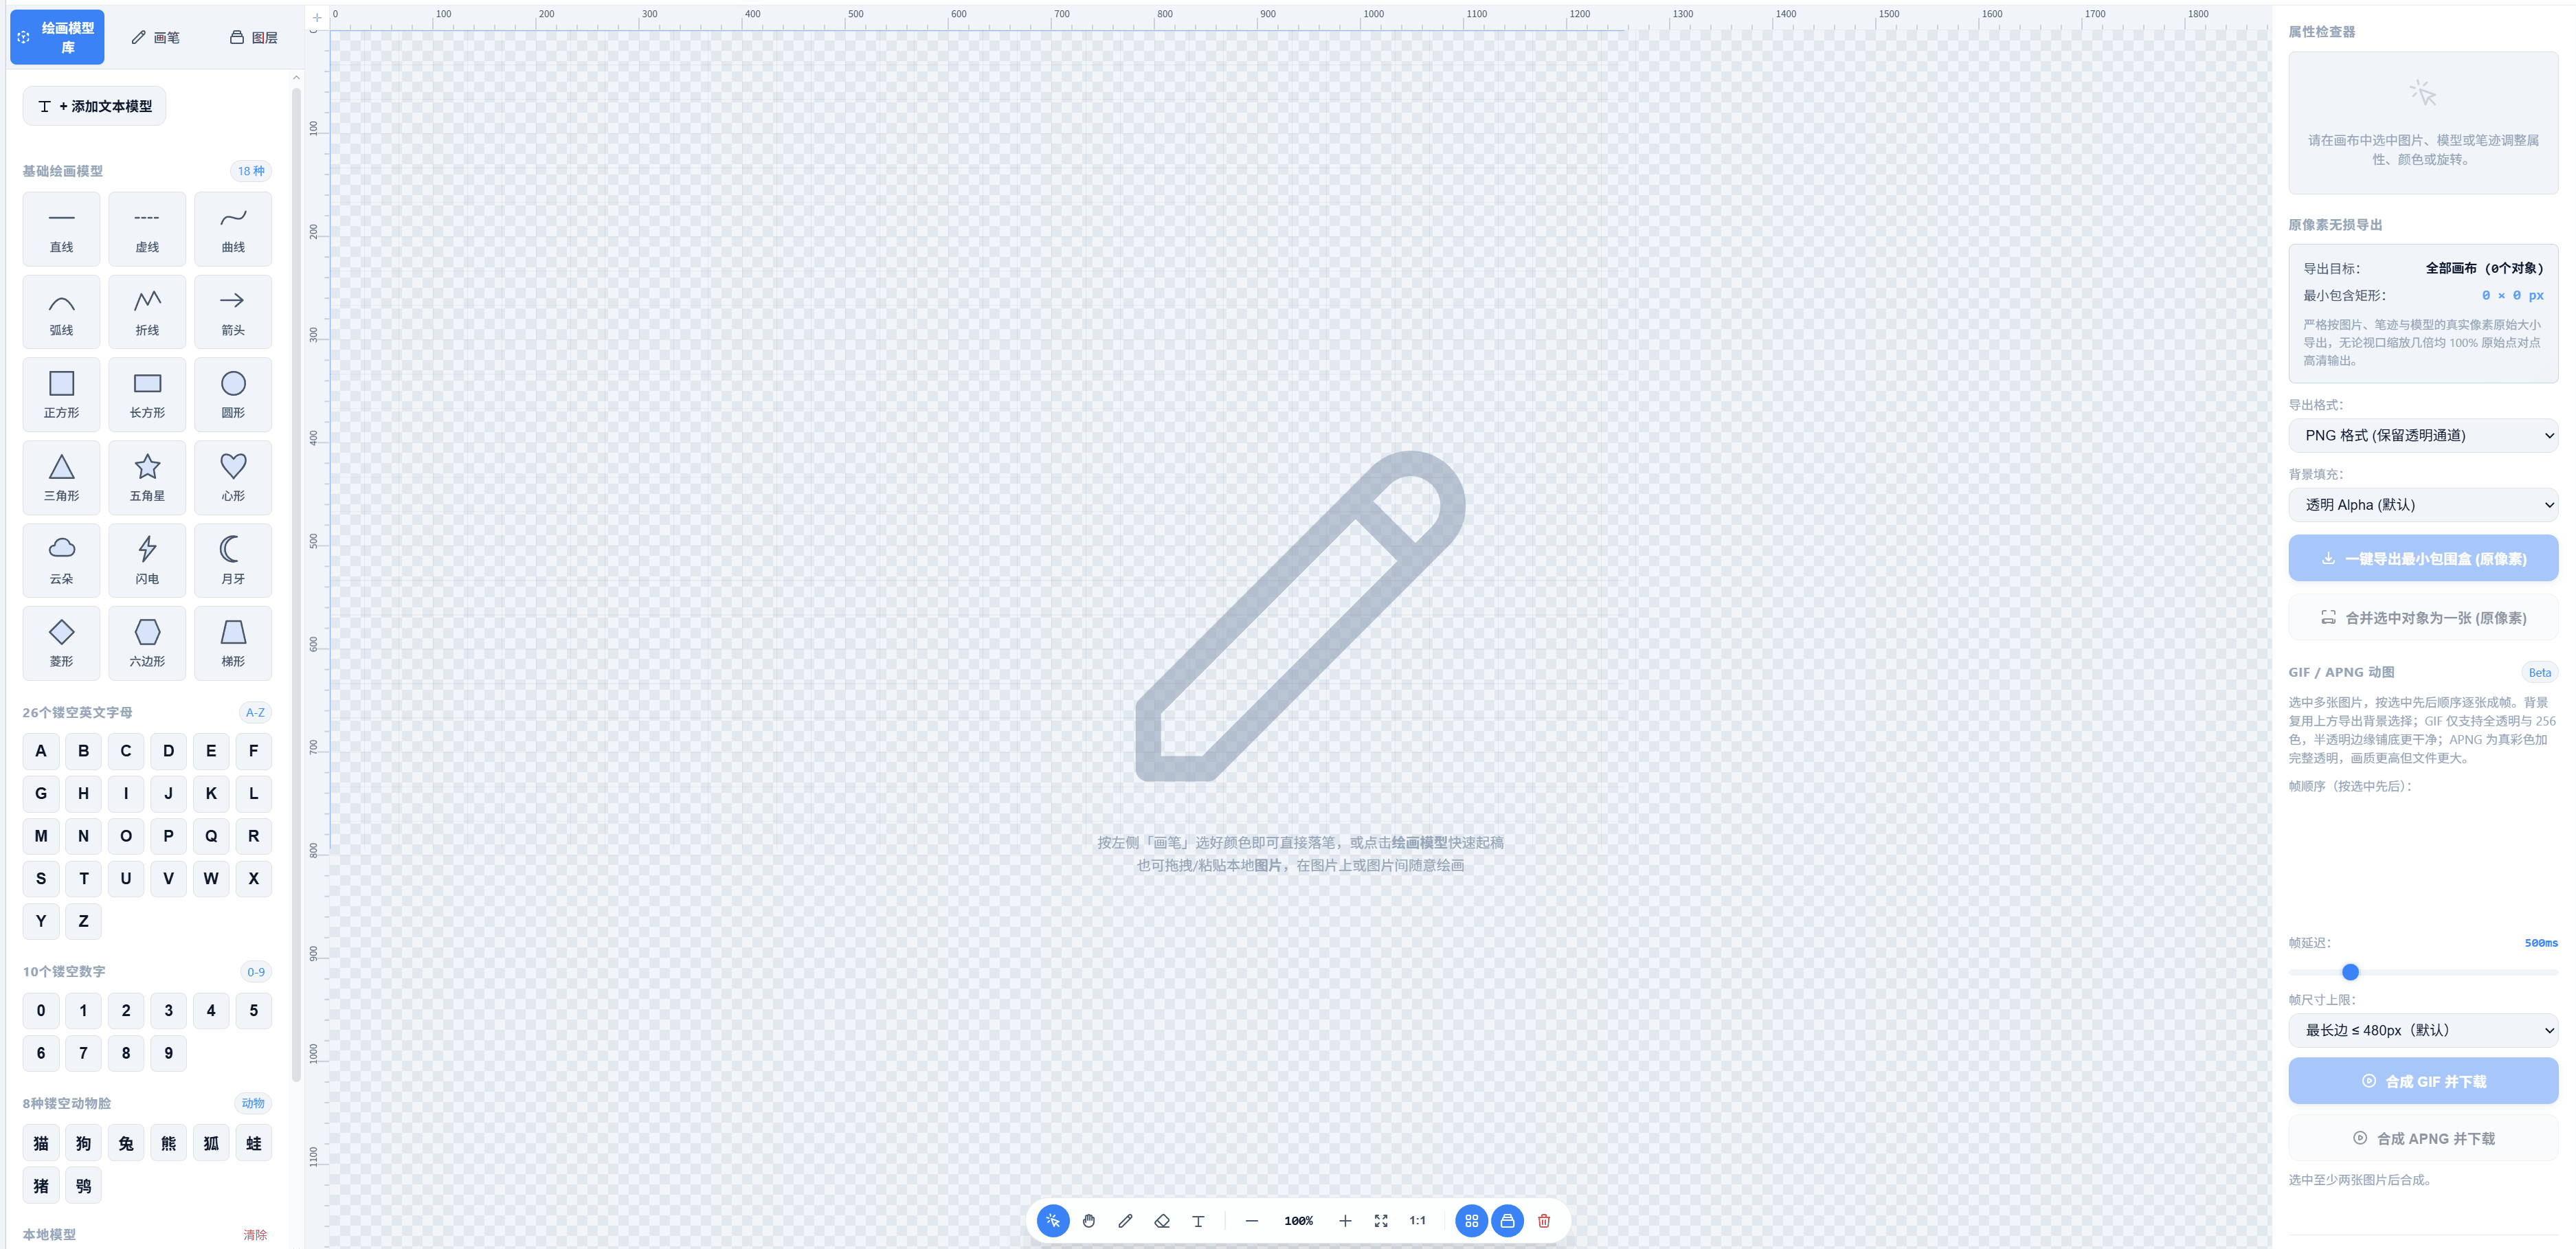This screenshot has width=2576, height=1249.
Task: Select the text tool in bottom toolbar
Action: [1198, 1221]
